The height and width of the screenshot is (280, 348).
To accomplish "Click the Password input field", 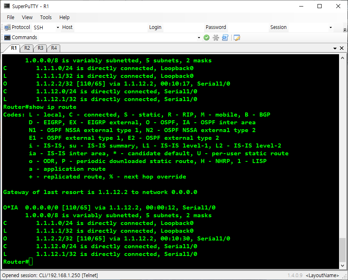I will tap(248, 27).
